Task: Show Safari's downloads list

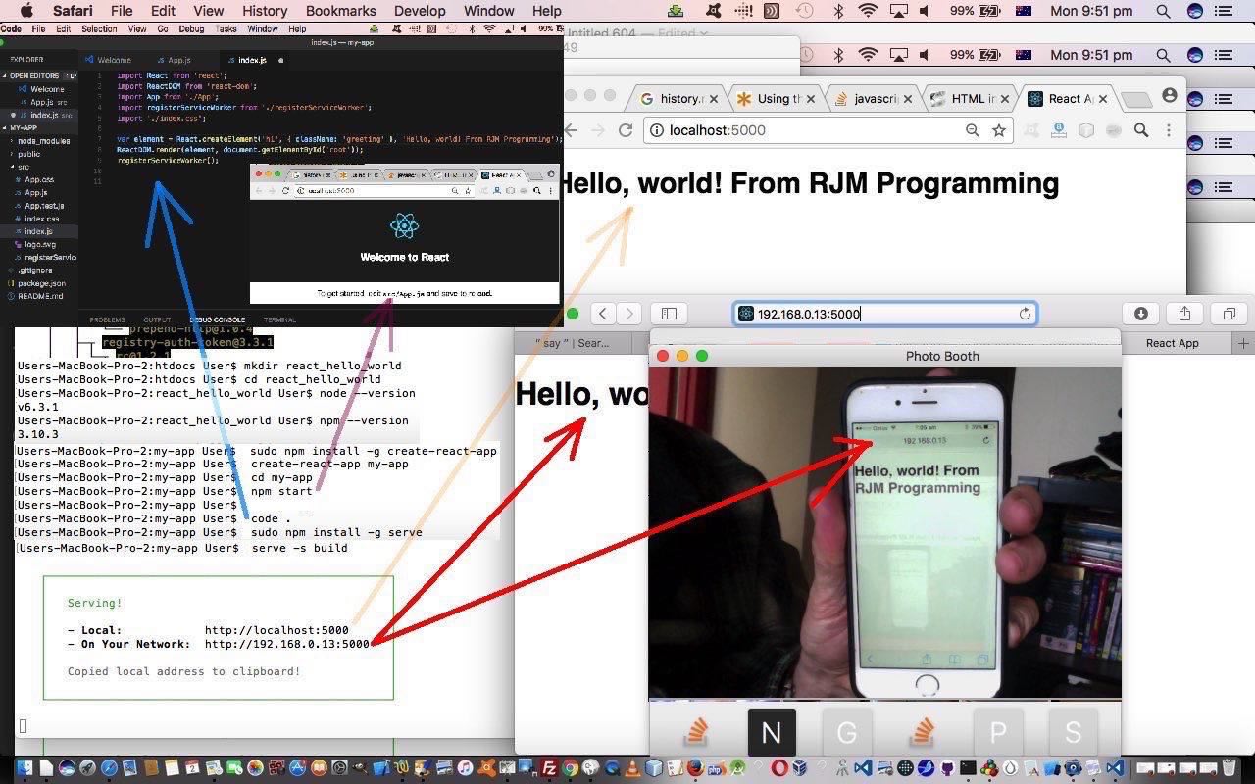Action: click(1140, 314)
